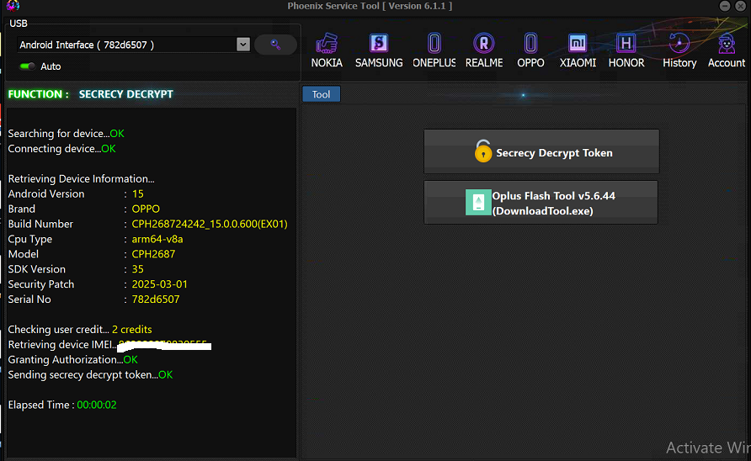Click the Cpu Type value arm64-v8a
751x461 pixels.
coord(157,239)
